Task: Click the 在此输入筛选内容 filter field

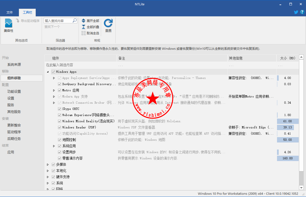Action: (81, 65)
